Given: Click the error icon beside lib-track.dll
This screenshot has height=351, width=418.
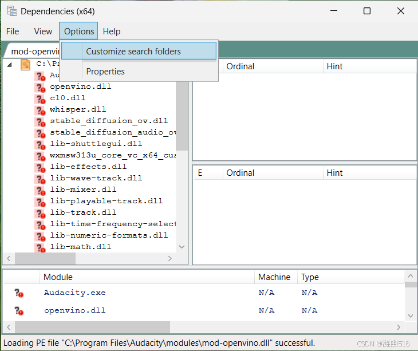Looking at the screenshot, I should [40, 214].
